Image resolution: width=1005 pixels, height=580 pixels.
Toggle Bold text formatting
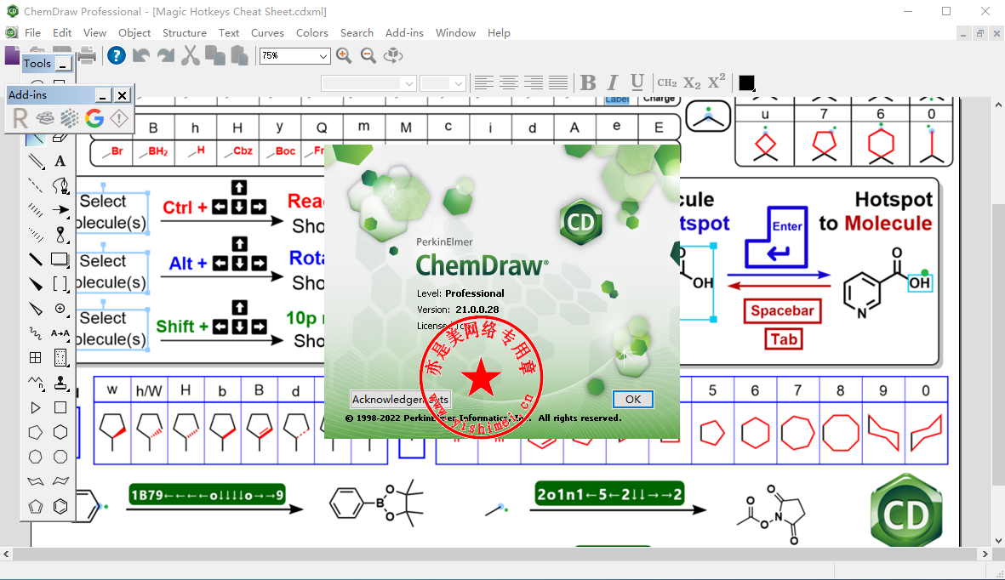588,82
